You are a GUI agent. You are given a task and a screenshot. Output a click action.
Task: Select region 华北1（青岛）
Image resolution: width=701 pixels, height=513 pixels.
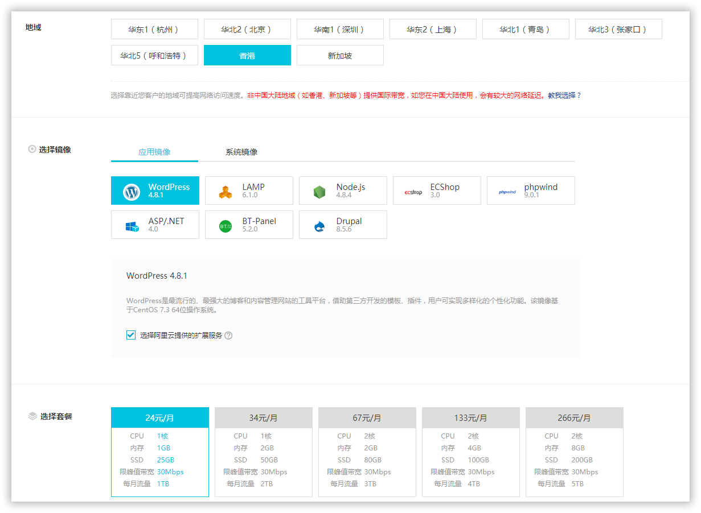[x=526, y=29]
